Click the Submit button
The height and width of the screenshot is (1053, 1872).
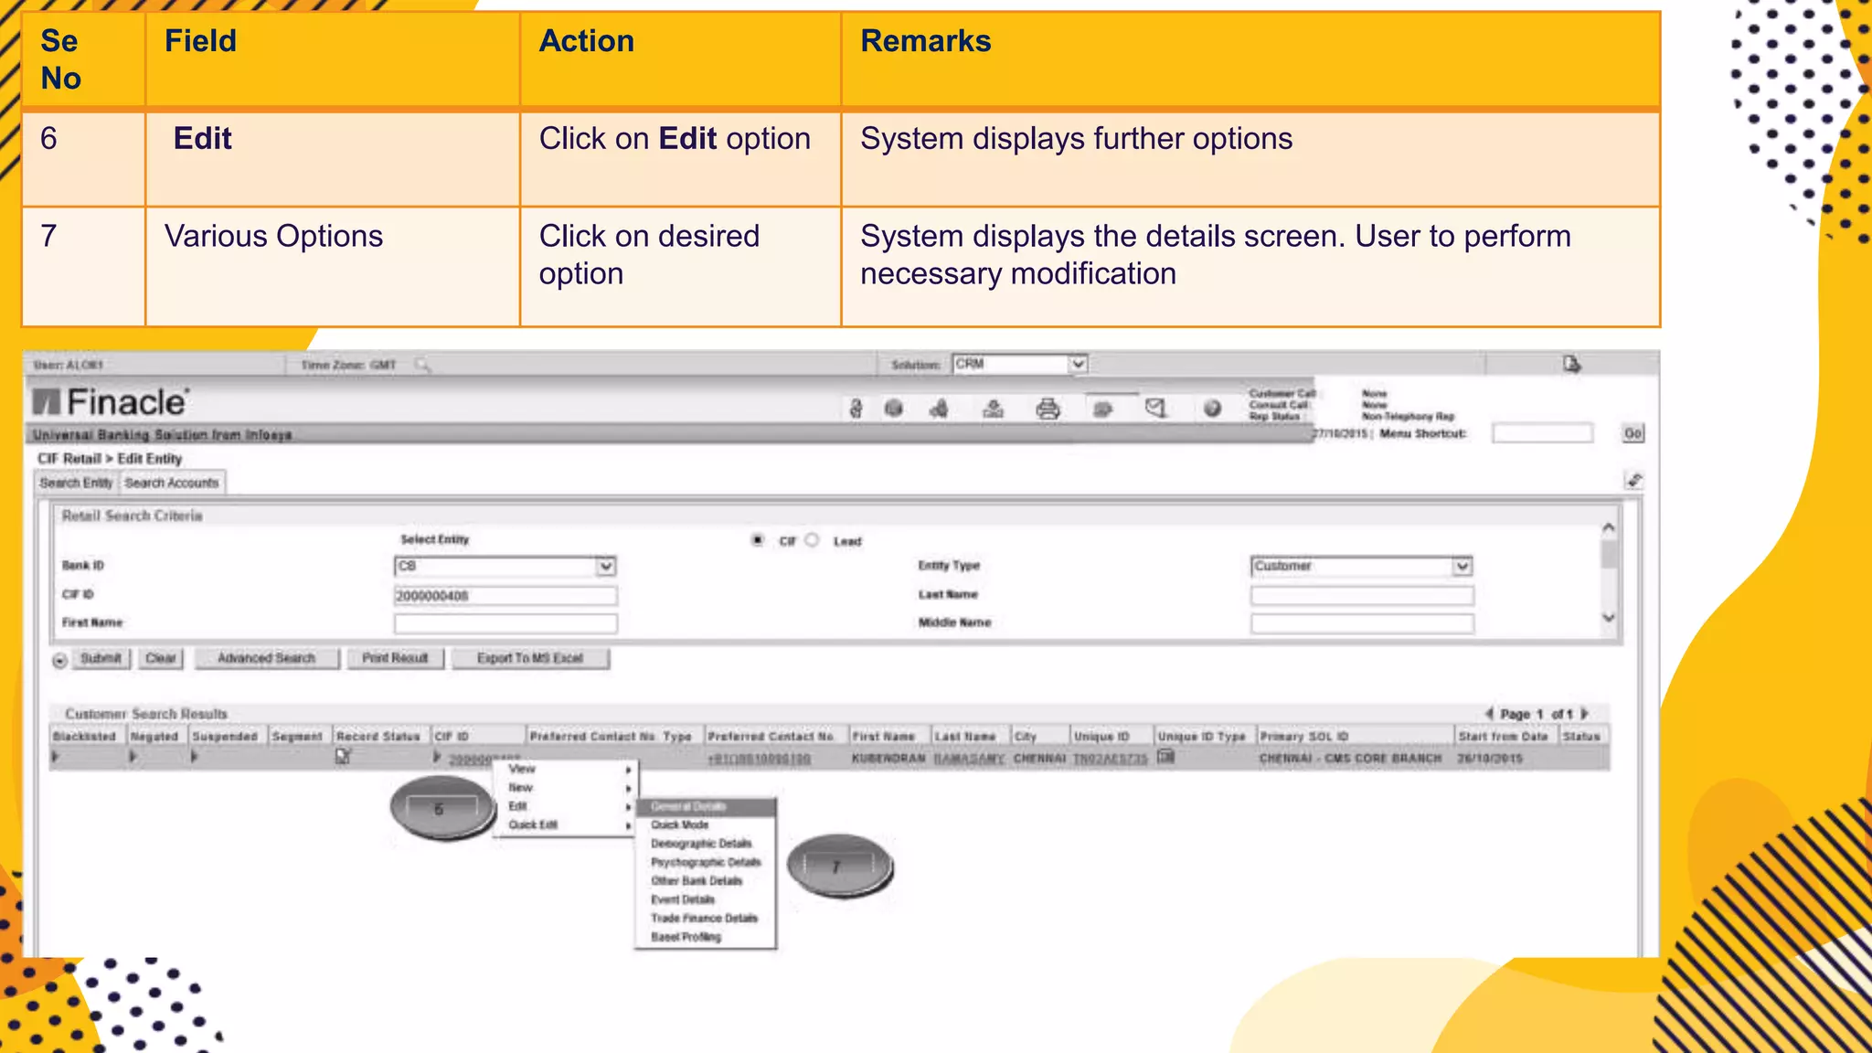(x=101, y=658)
